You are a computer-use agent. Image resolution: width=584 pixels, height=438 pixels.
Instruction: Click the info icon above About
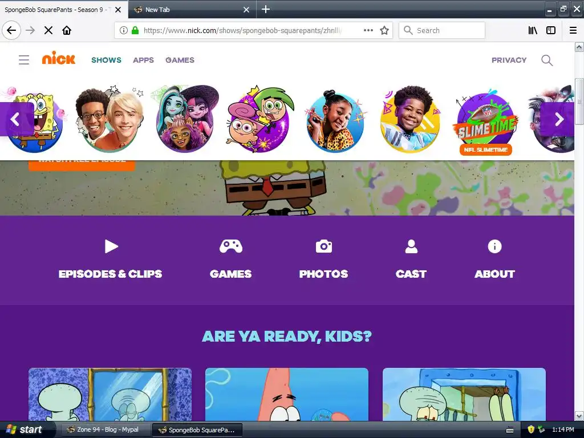tap(494, 246)
